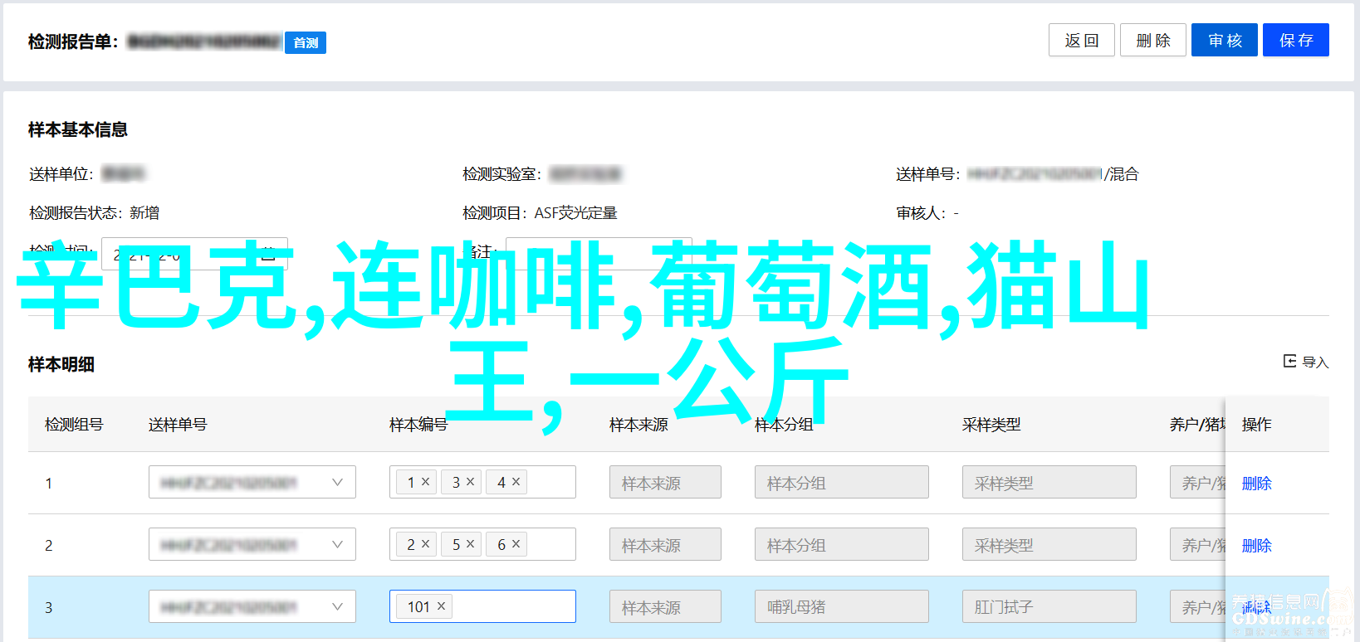Click the 肛门拭子 field in row 3
The image size is (1360, 642).
point(1049,606)
